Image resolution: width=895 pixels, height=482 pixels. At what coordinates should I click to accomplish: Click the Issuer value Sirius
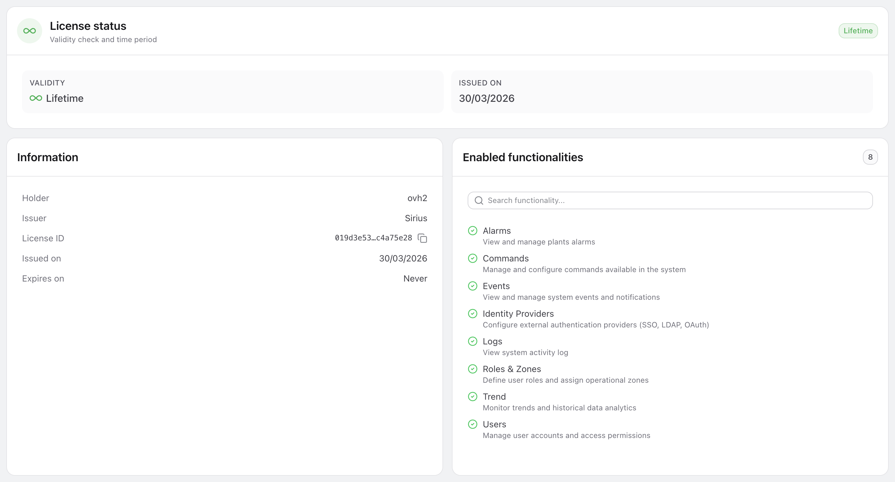click(415, 218)
